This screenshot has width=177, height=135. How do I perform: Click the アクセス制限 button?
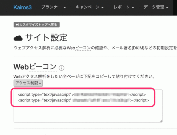[28, 83]
